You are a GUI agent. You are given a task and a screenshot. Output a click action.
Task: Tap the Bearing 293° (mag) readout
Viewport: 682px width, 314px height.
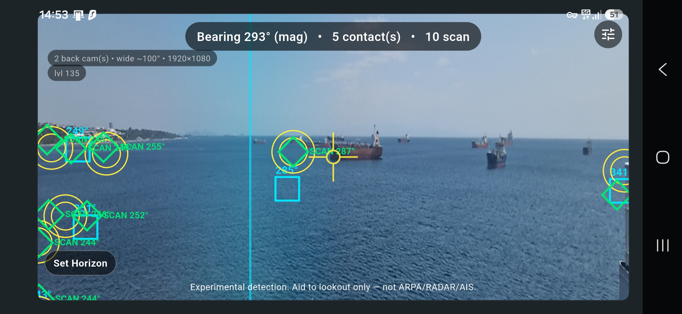point(252,37)
